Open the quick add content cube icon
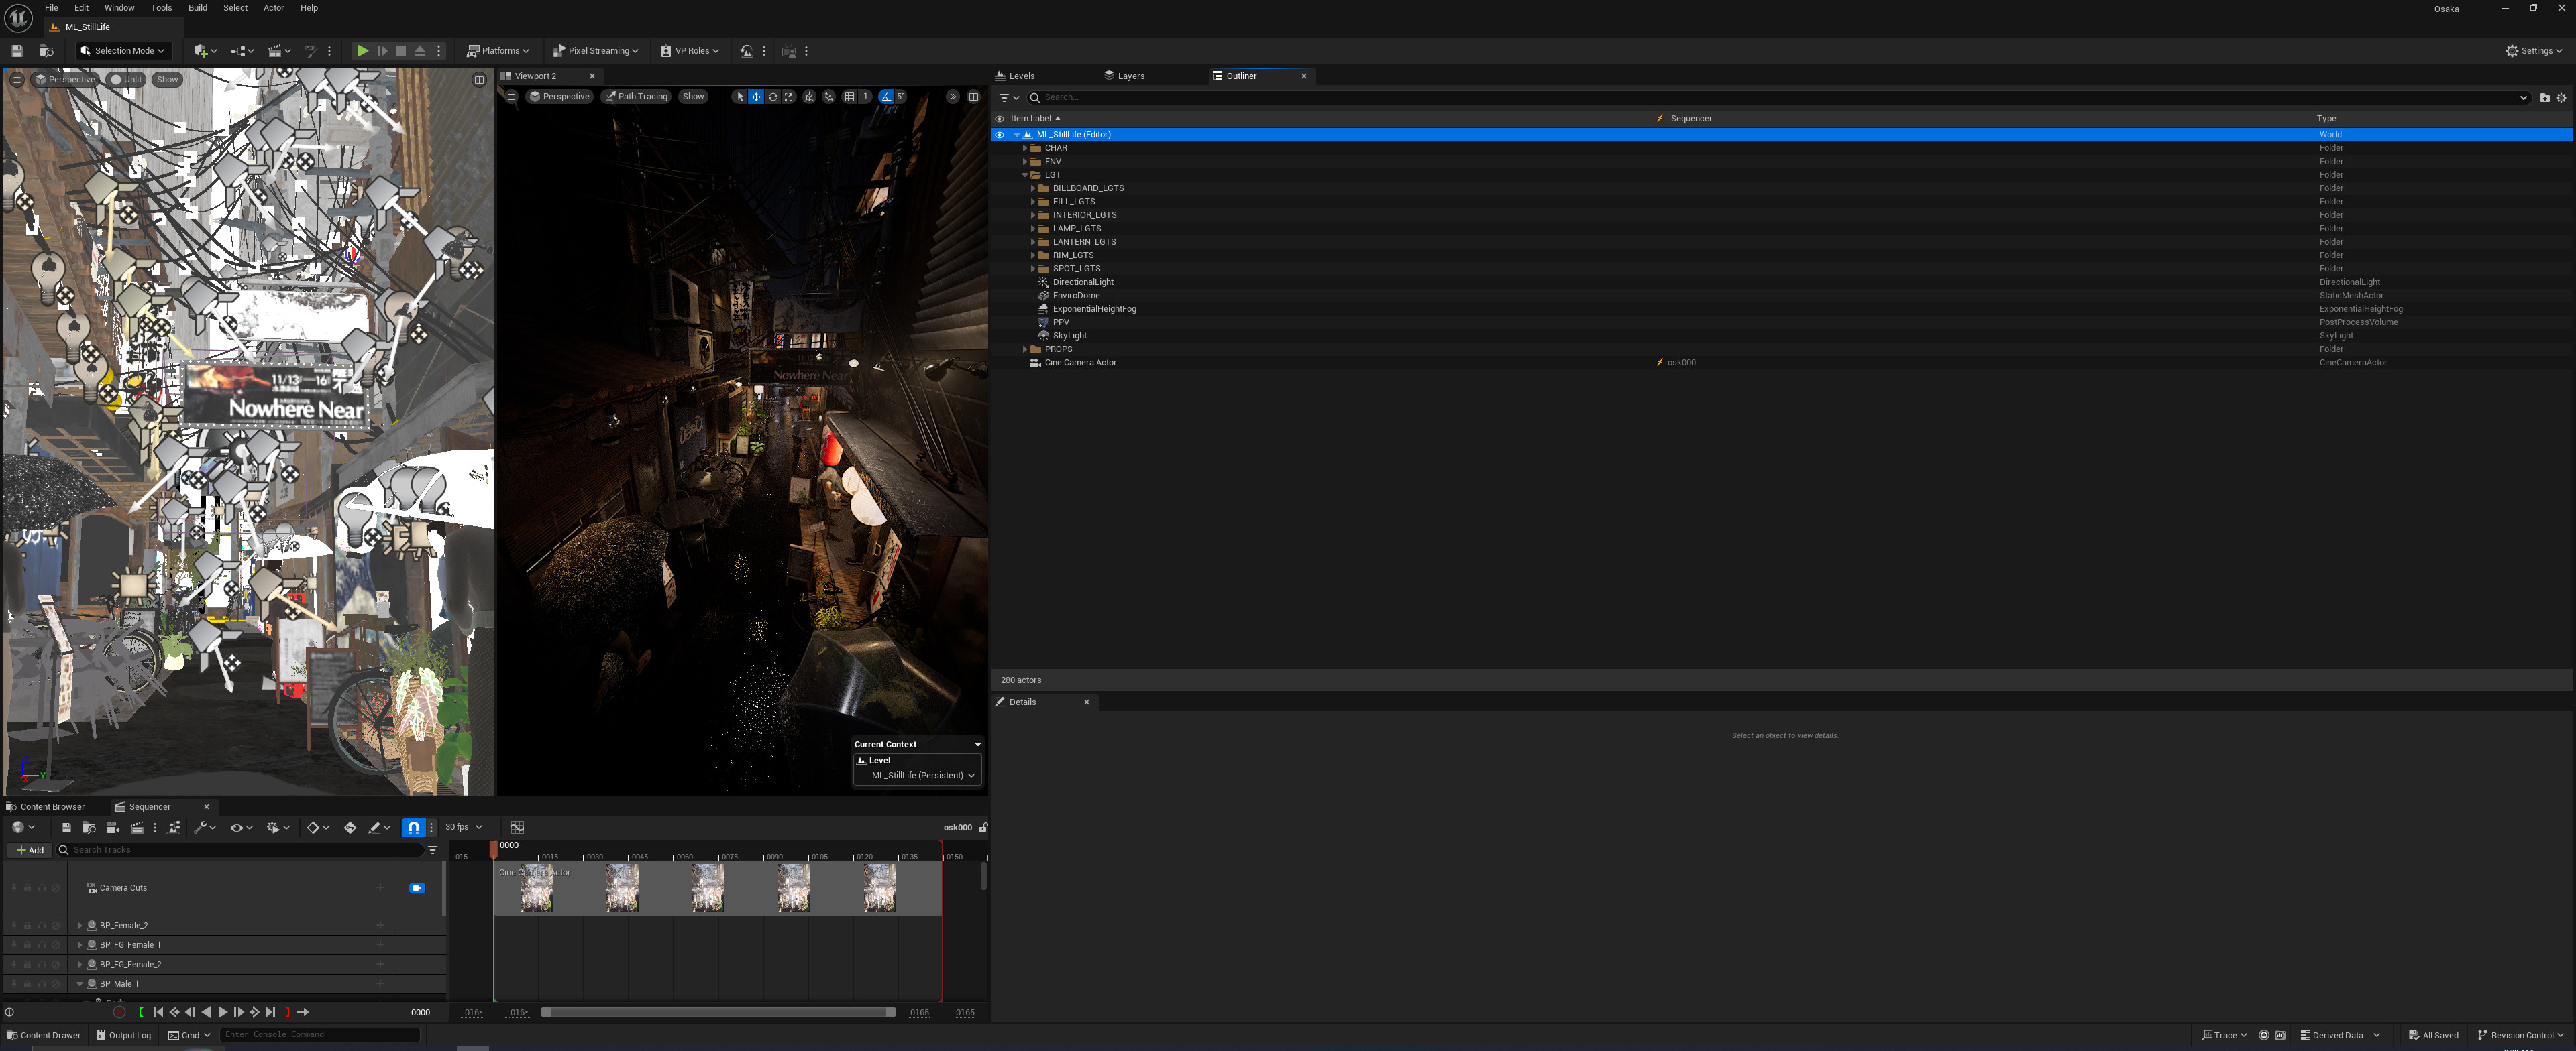This screenshot has width=2576, height=1051. point(201,51)
